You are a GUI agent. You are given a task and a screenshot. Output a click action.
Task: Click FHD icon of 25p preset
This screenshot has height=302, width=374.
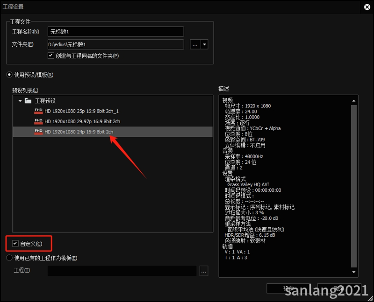coord(38,111)
